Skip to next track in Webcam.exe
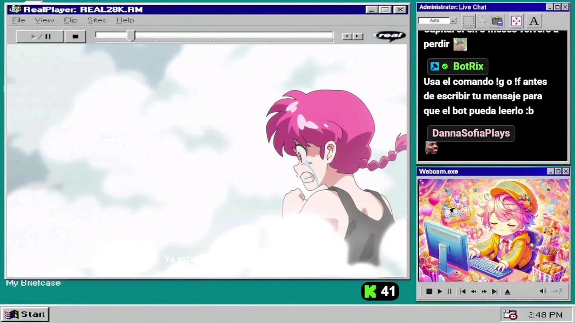575x323 pixels. pyautogui.click(x=494, y=292)
